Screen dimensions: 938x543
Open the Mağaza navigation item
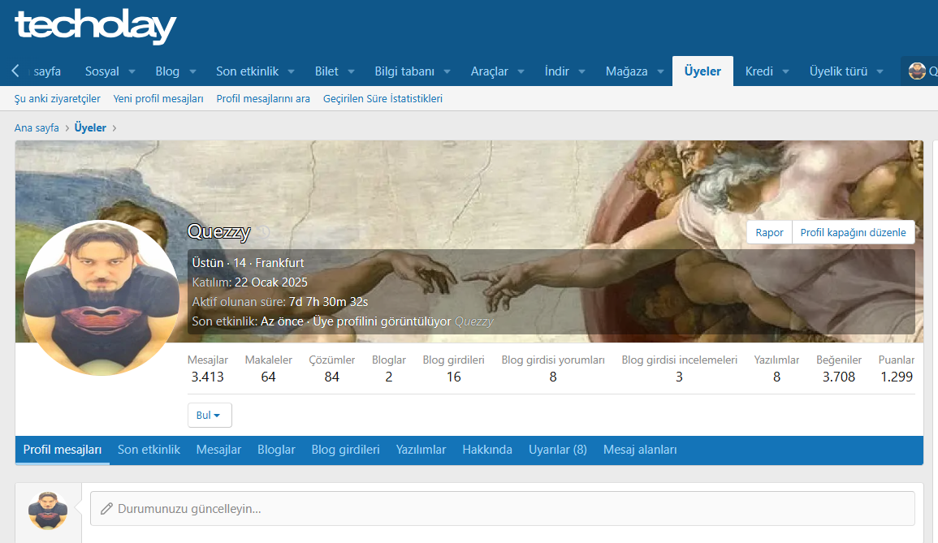(x=626, y=71)
